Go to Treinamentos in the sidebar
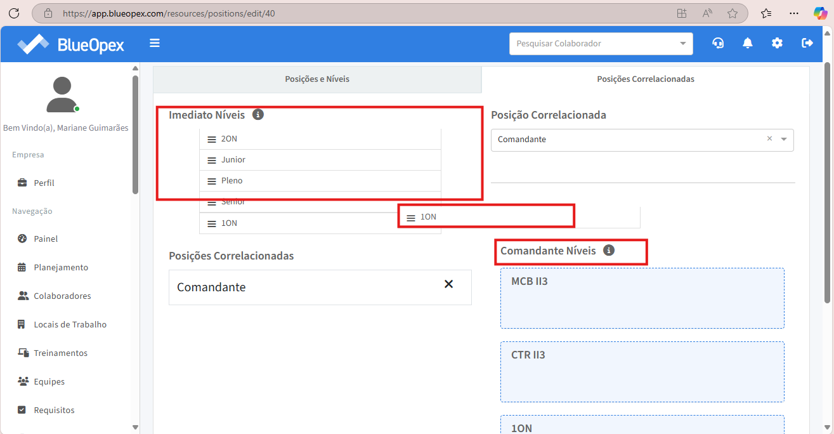The width and height of the screenshot is (834, 434). pos(60,353)
